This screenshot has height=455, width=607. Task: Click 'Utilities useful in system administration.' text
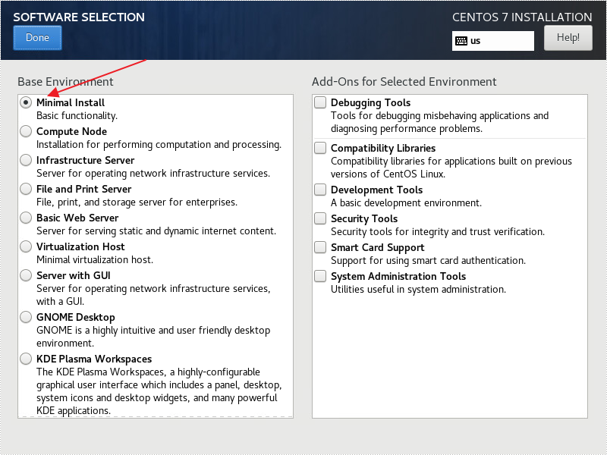[x=418, y=290]
